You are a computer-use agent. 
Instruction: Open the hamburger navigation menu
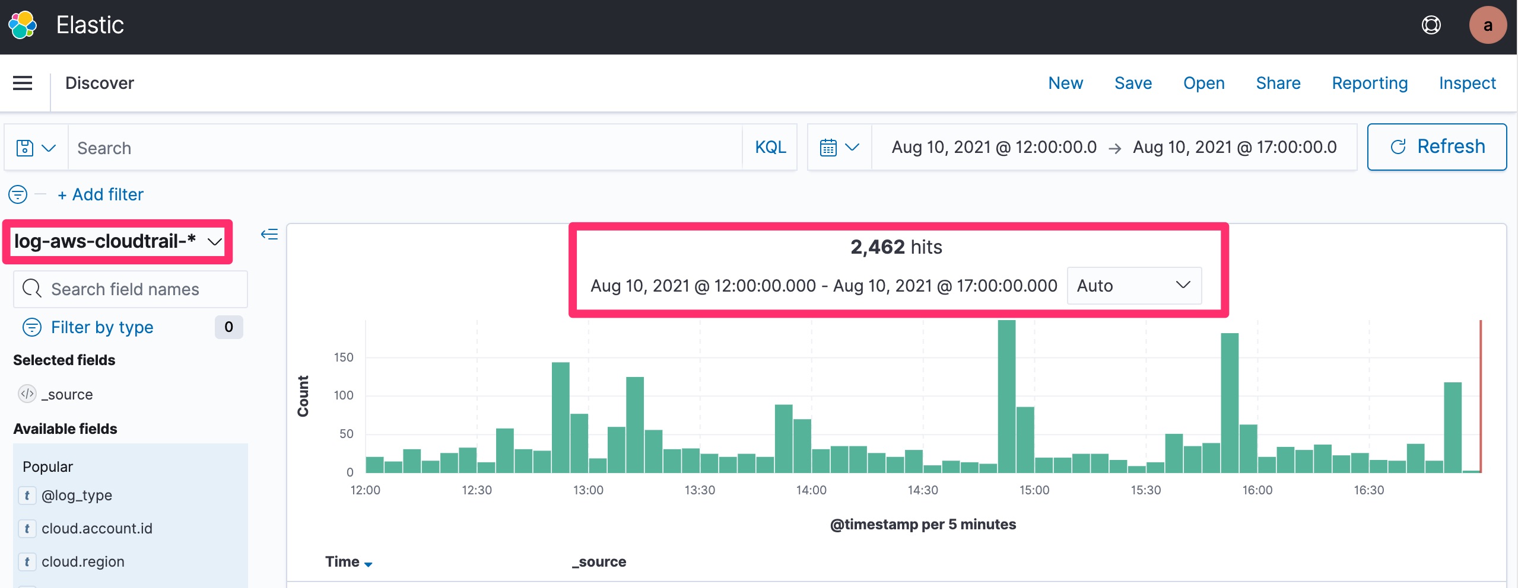click(x=23, y=83)
